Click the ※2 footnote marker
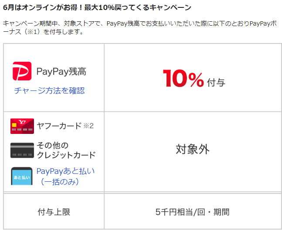Image resolution: width=282 pixels, height=230 pixels. coord(88,126)
